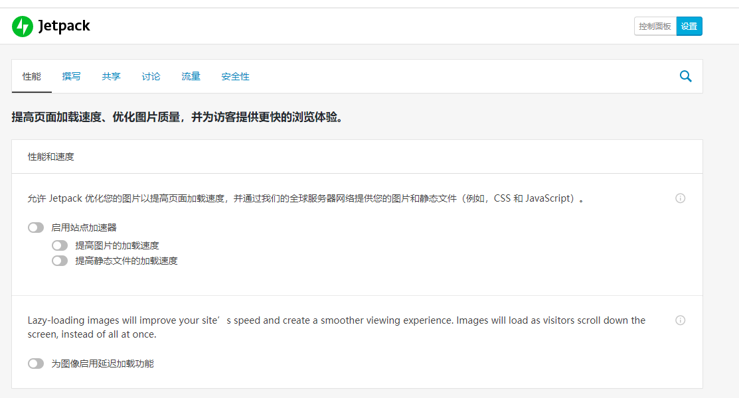Switch to the 撰写 tab
Image resolution: width=739 pixels, height=398 pixels.
(71, 76)
